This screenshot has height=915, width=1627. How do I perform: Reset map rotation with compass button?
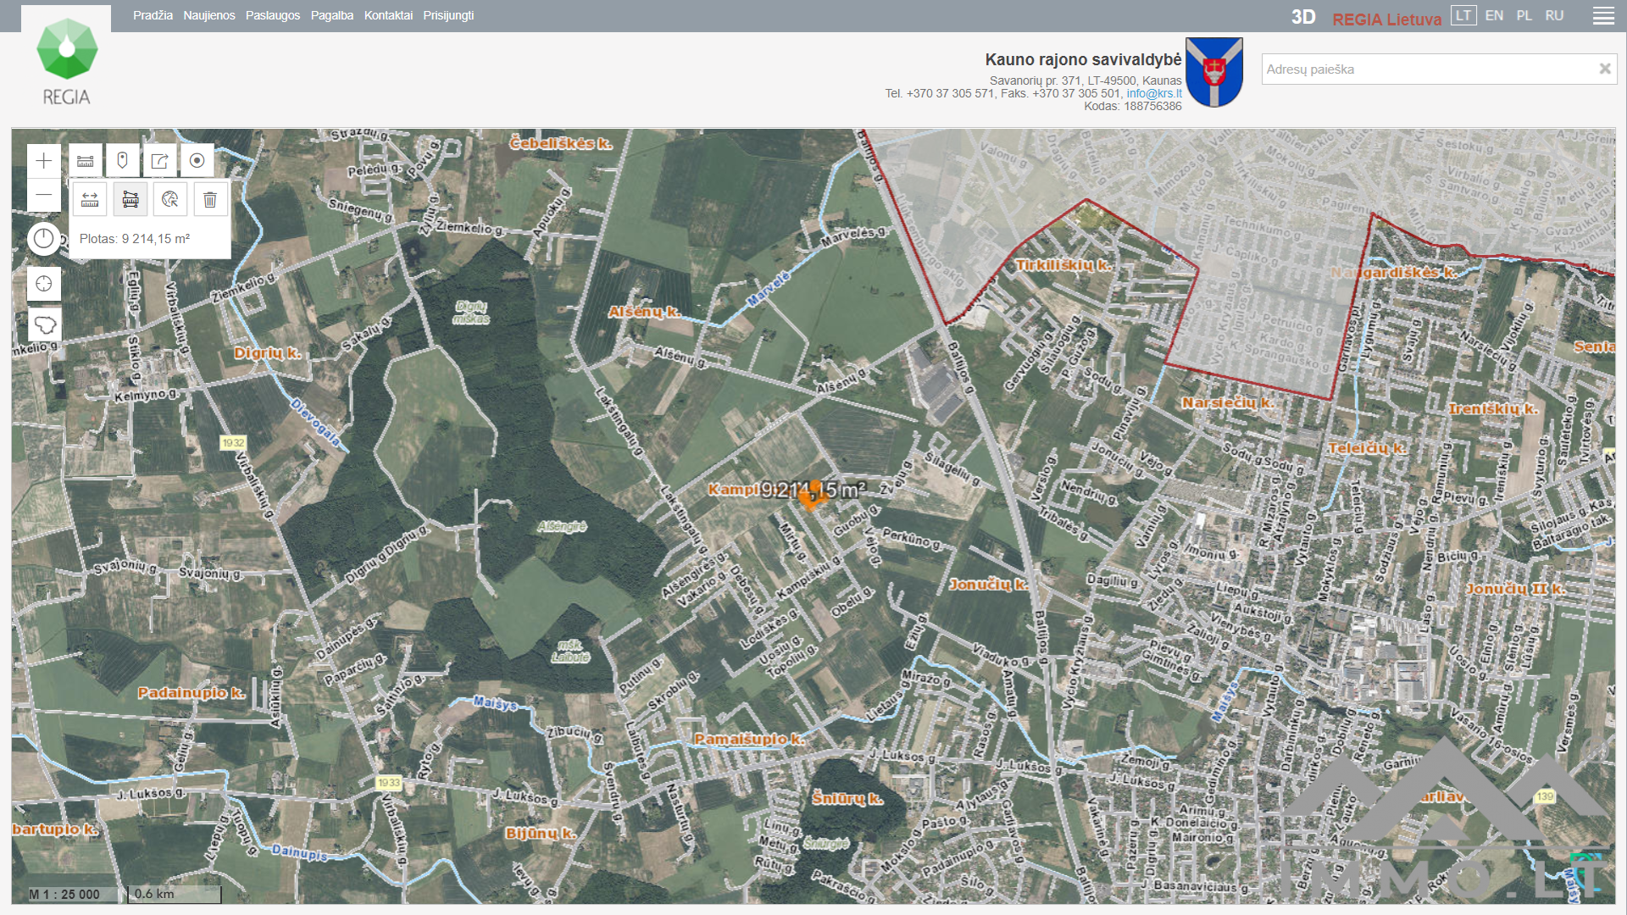click(x=44, y=239)
